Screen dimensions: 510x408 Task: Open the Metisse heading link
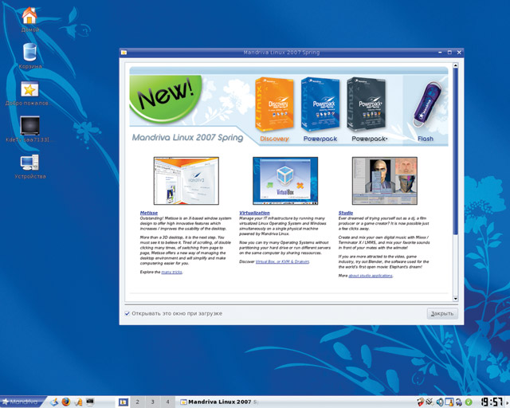pos(149,213)
